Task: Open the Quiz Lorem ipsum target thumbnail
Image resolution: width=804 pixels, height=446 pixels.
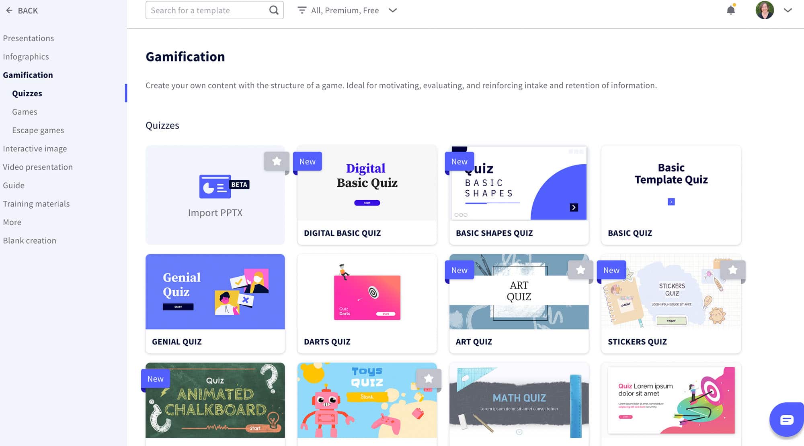Action: tap(671, 400)
